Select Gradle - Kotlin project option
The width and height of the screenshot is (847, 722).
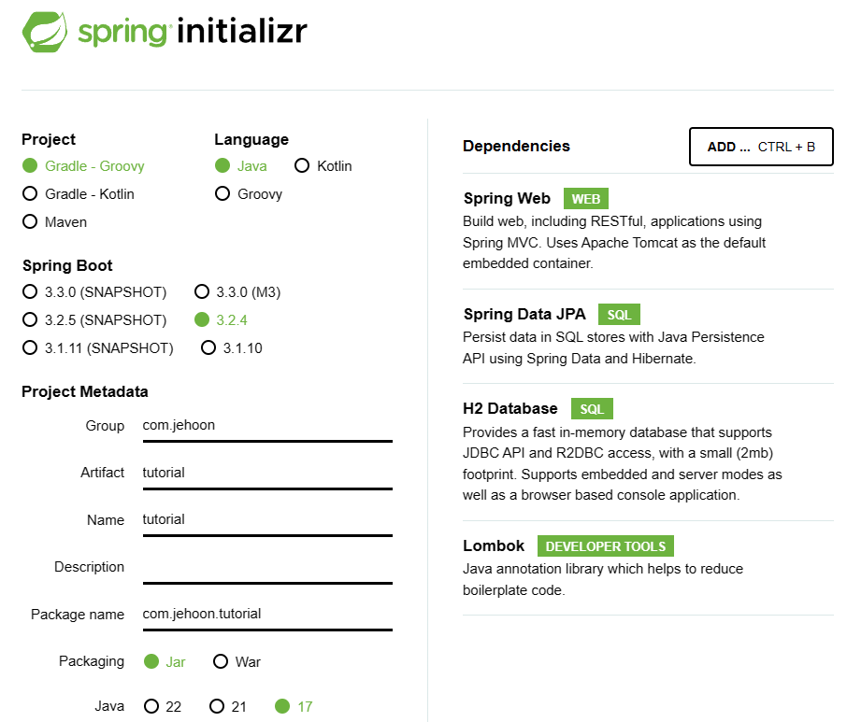[79, 193]
